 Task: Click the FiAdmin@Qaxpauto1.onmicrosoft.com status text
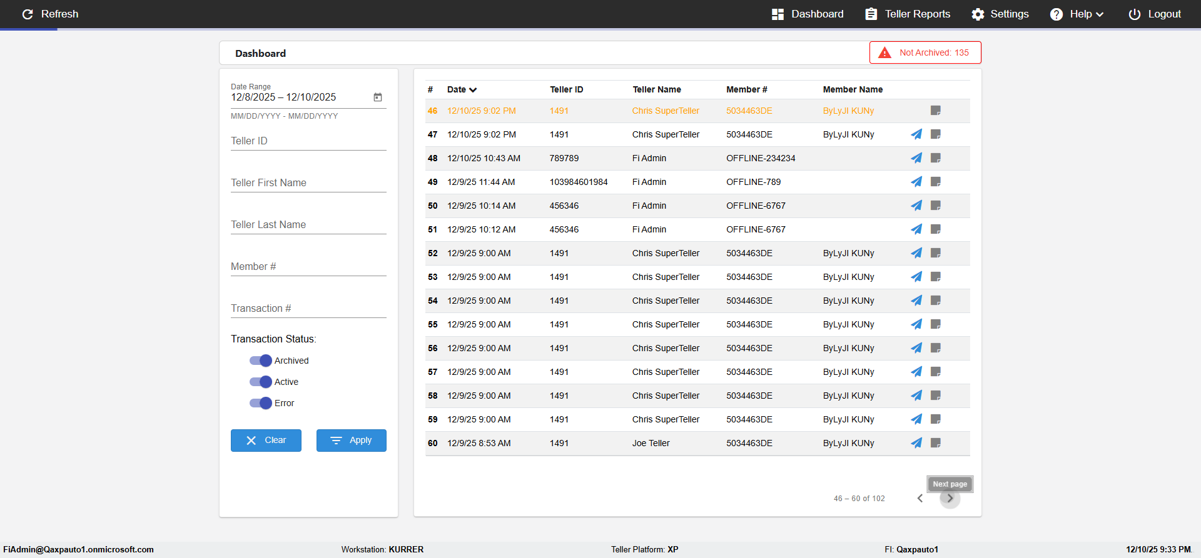pos(78,550)
